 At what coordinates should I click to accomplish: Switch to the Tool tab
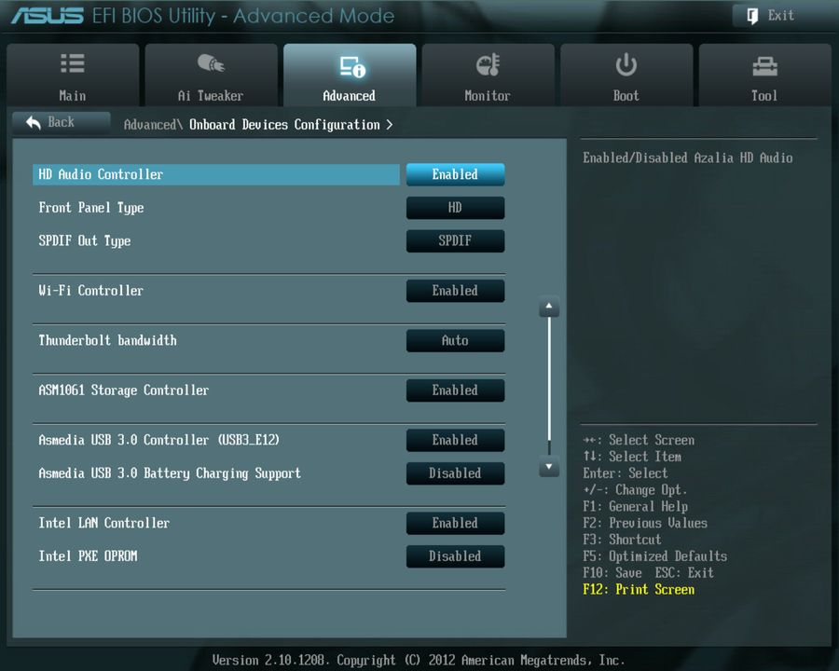(764, 75)
